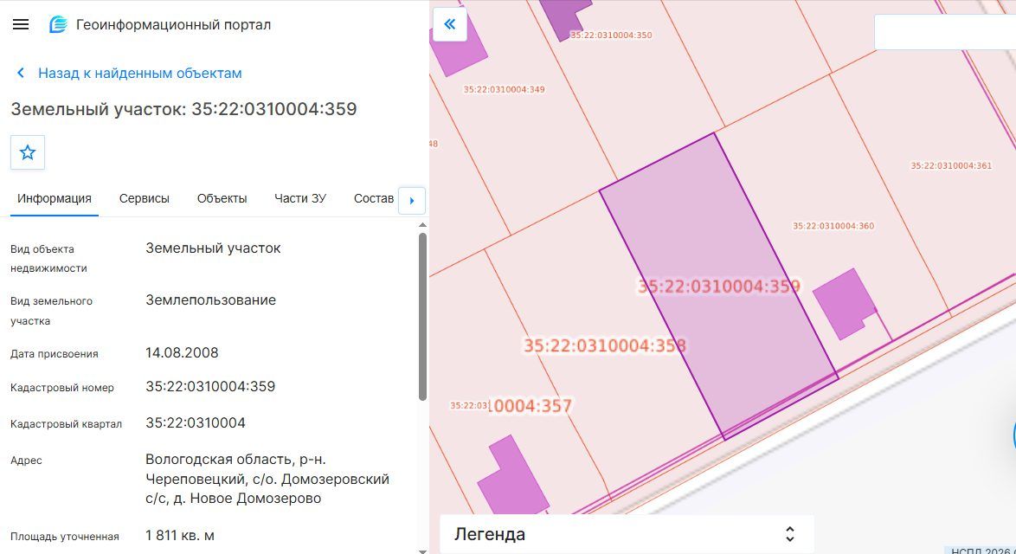Click scrollbar up arrow in info panel
The height and width of the screenshot is (554, 1016).
click(x=422, y=225)
